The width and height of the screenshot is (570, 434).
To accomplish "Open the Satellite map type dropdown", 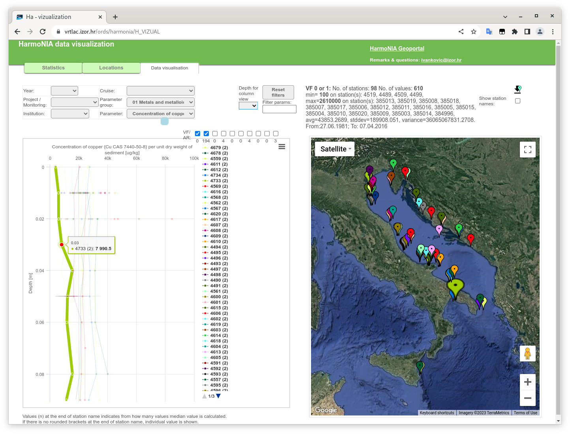I will pos(335,149).
